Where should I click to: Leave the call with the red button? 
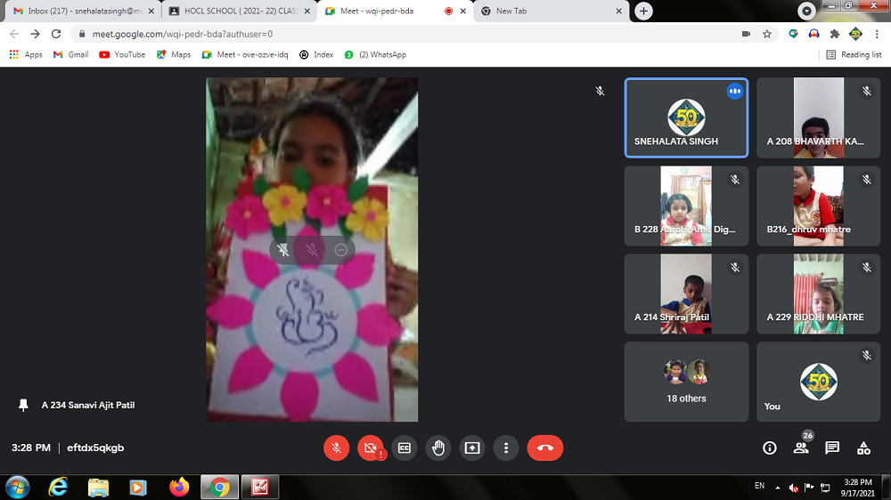point(545,448)
